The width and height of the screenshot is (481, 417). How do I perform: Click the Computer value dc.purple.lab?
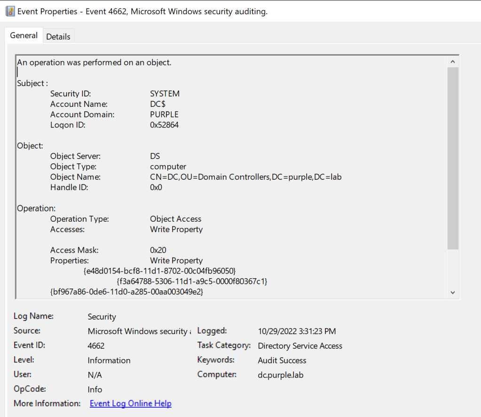point(281,375)
